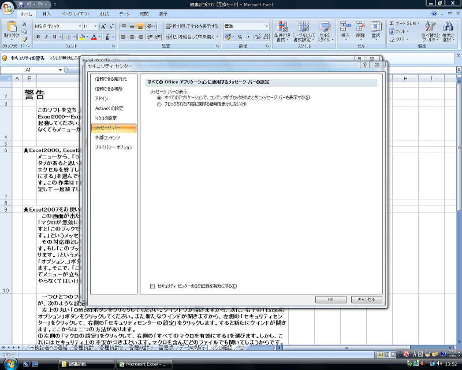The width and height of the screenshot is (462, 370).
Task: Select Trusted Publishers (信頼できる発行元) in Trust Center
Action: 113,79
